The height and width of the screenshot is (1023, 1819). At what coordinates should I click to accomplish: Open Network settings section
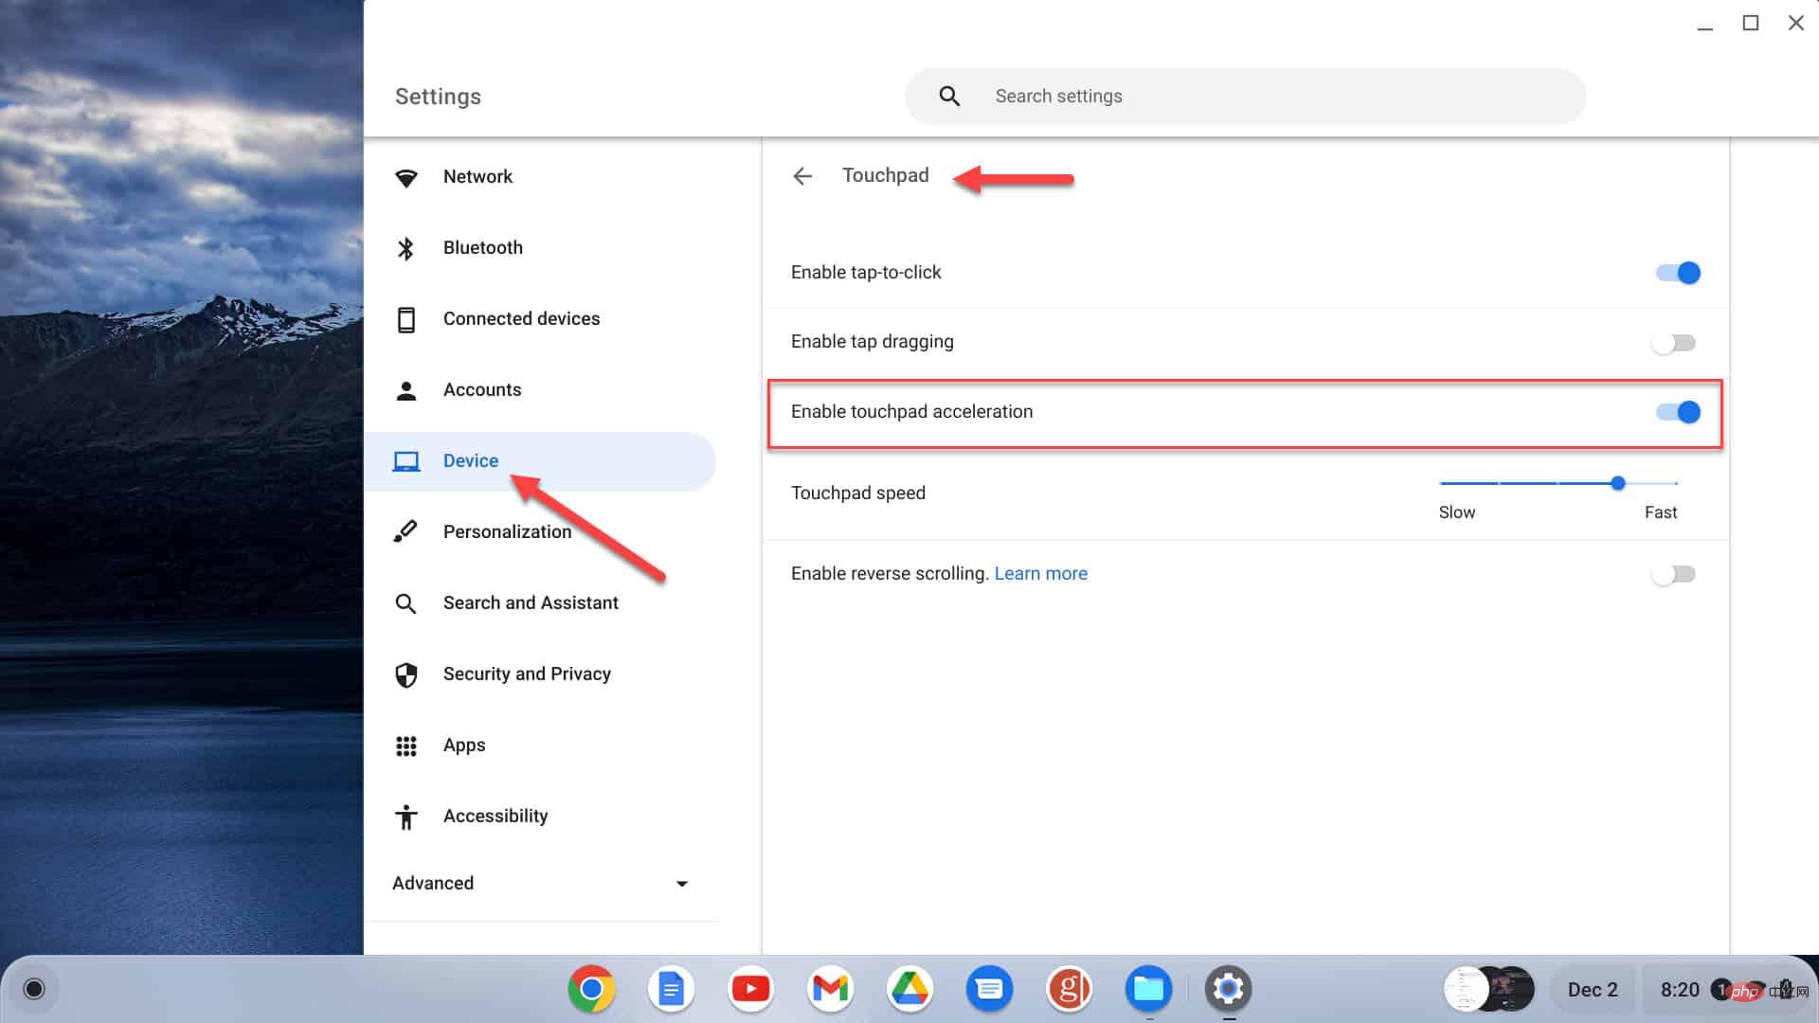pos(478,176)
